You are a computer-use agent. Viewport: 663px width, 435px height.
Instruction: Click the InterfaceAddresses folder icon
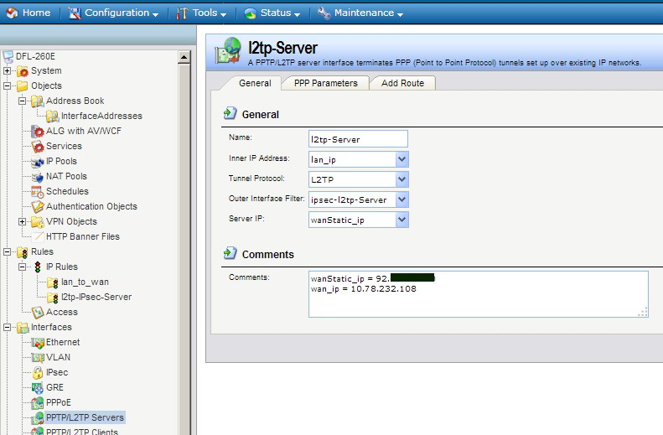[x=53, y=116]
